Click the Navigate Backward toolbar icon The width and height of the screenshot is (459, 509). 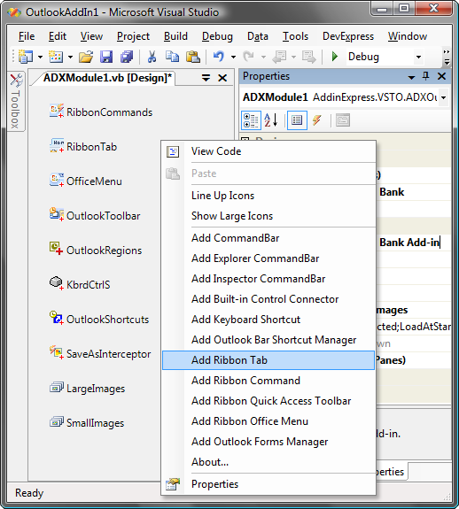pyautogui.click(x=279, y=57)
